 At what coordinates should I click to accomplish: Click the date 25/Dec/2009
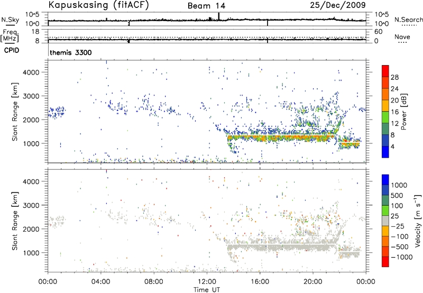point(338,5)
